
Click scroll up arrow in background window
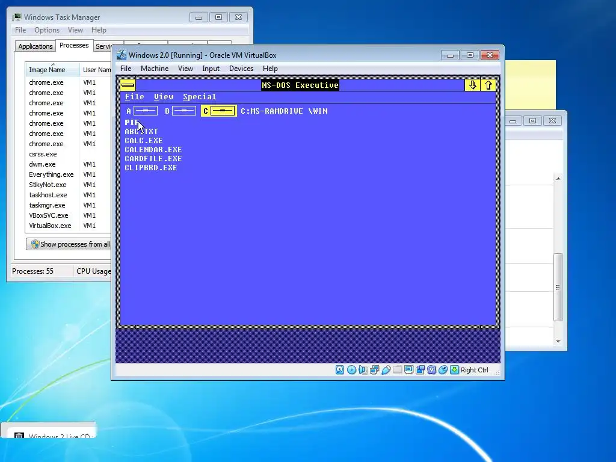[558, 179]
